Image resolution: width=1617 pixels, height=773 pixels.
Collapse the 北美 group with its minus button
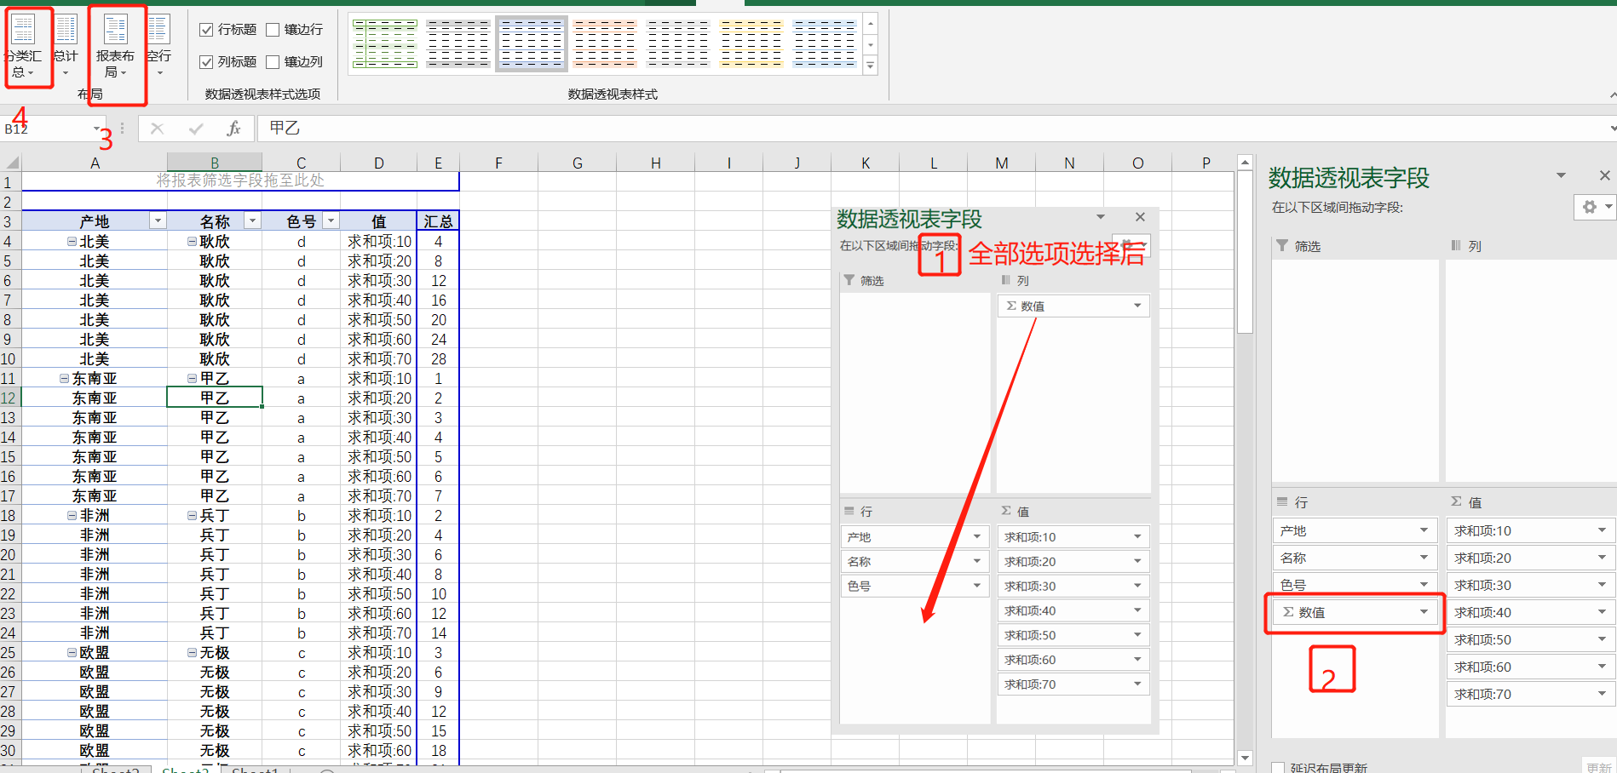[x=71, y=240]
